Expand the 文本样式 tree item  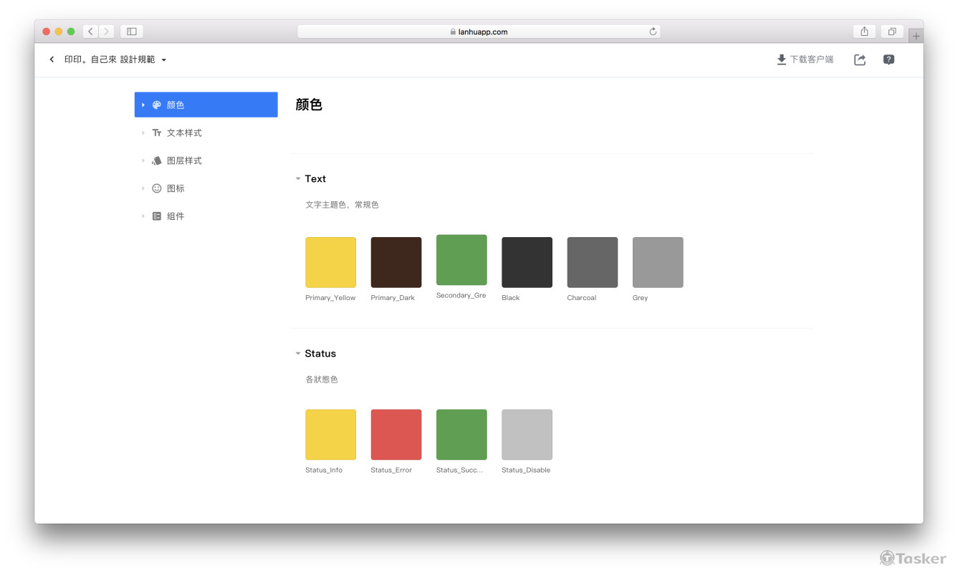click(x=143, y=133)
